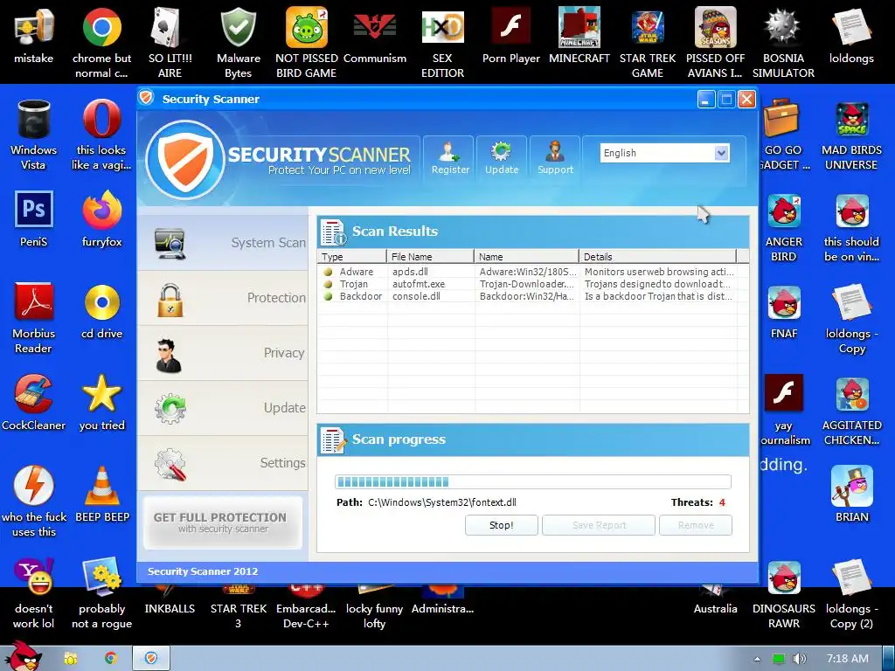The image size is (895, 671).
Task: Open the Morbius Reader icon
Action: click(34, 318)
